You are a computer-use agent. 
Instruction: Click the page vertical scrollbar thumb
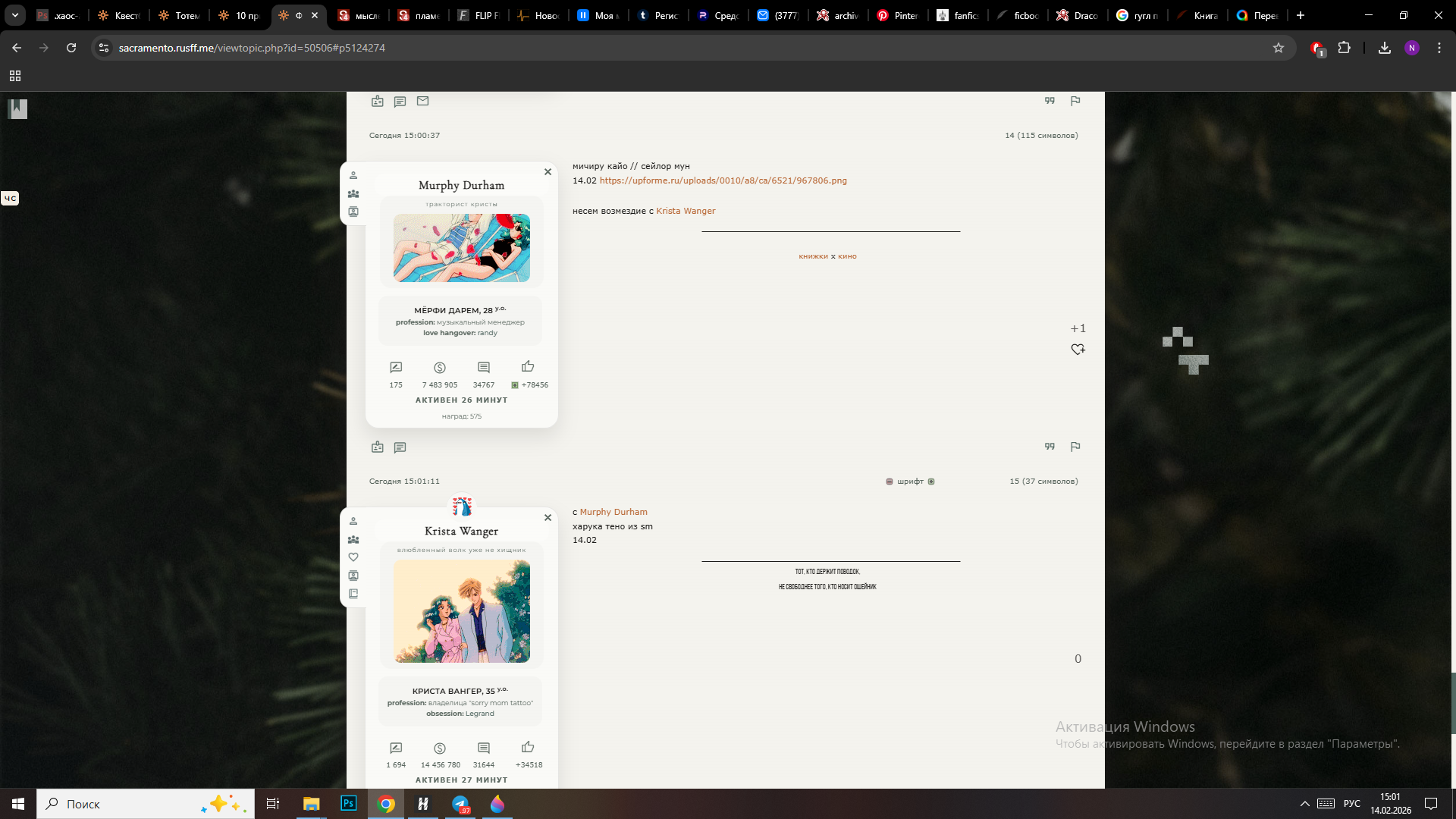[x=1453, y=701]
